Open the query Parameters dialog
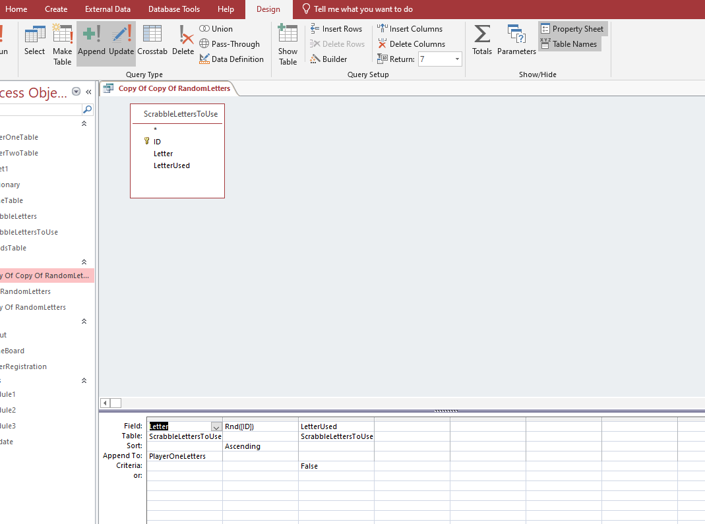This screenshot has width=705, height=524. tap(516, 40)
